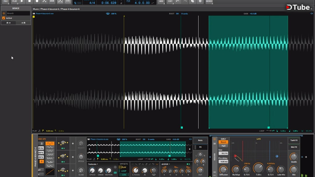Viewport: 315px width, 177px height.
Task: Click the large 7.08 s decay knob
Action: (x=258, y=168)
